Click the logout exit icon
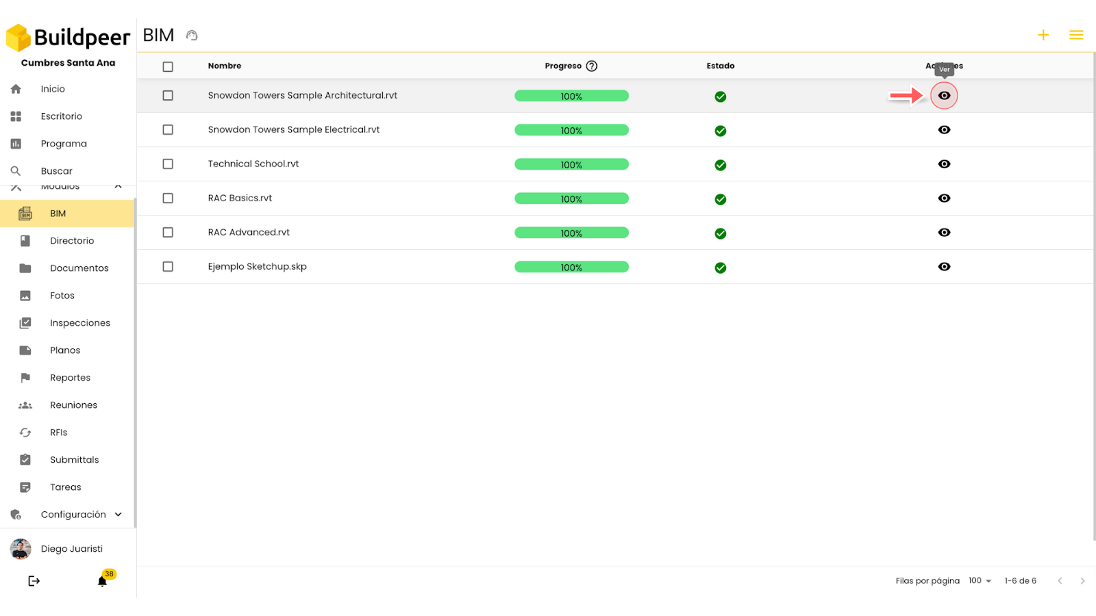Viewport: 1096px width, 616px height. pyautogui.click(x=34, y=581)
